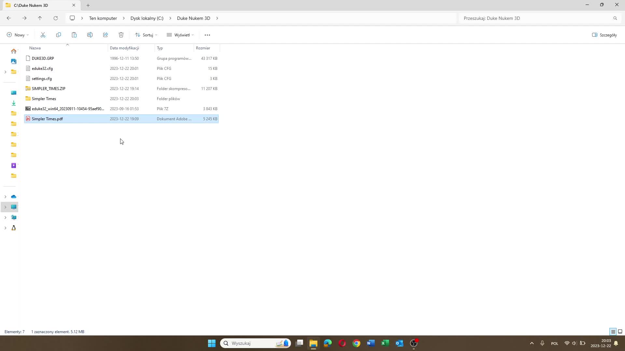This screenshot has width=625, height=351.
Task: Refresh the current folder view
Action: 56,18
